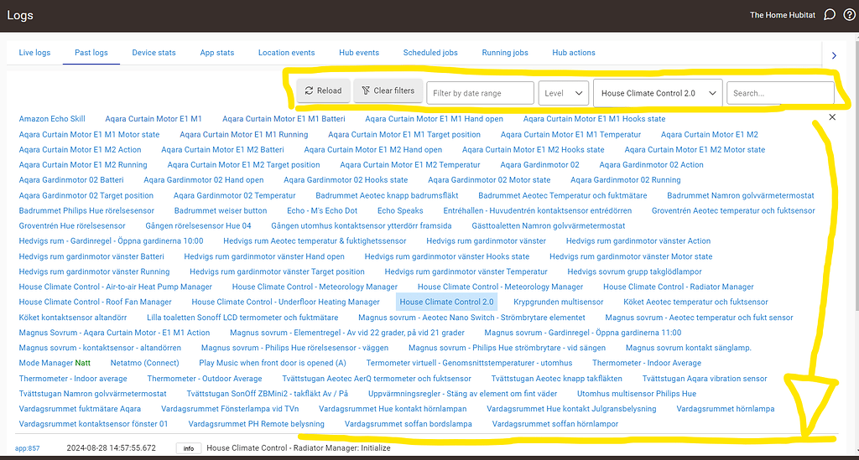The image size is (859, 460).
Task: Select Aqara Curtain Motor E1 M2 Action
Action: point(80,149)
